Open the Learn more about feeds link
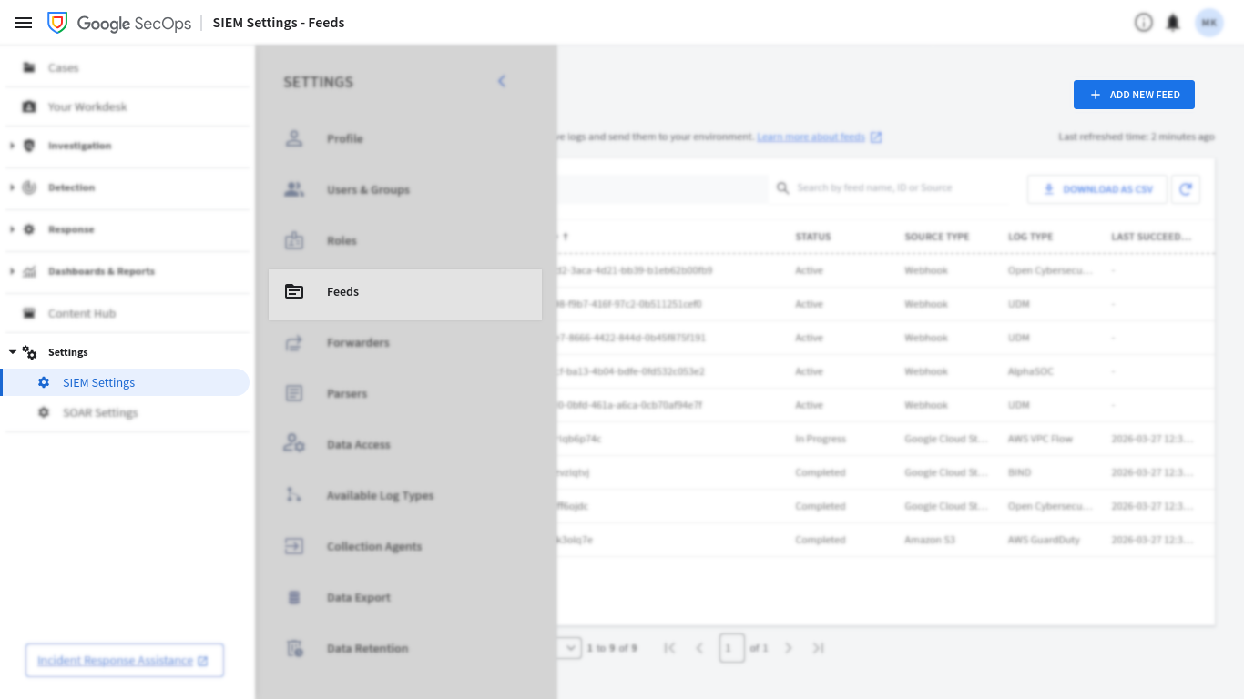 point(811,137)
